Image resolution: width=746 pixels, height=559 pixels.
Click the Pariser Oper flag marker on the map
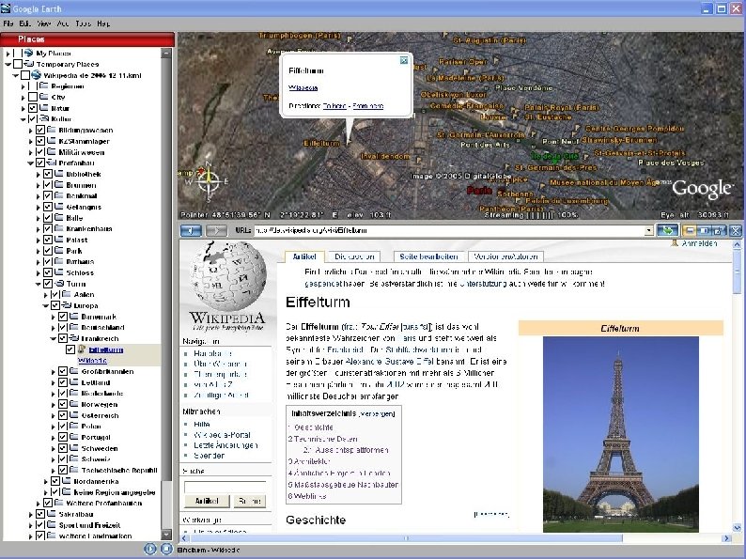(496, 60)
